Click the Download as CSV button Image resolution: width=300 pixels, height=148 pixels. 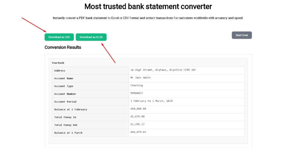tap(59, 37)
